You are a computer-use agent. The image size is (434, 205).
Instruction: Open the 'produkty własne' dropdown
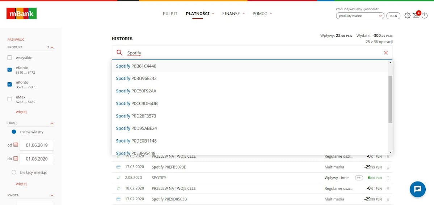(x=360, y=16)
